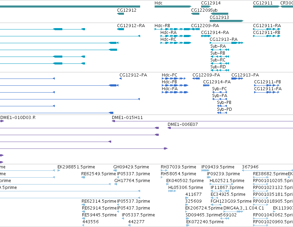Image resolution: width=293 pixels, height=227 pixels.
Task: Click the HL02521.5prime EST label
Action: coord(227,181)
